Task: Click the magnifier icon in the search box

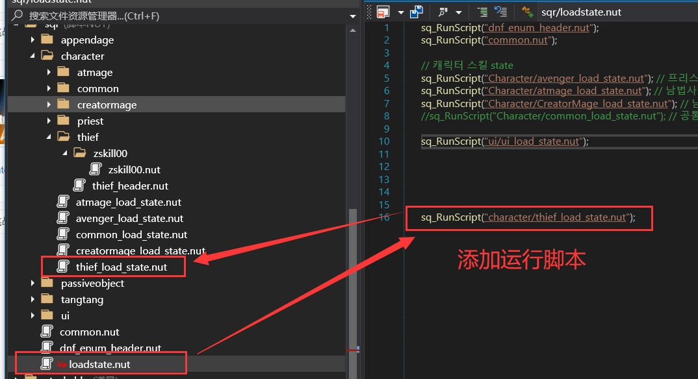Action: tap(18, 15)
